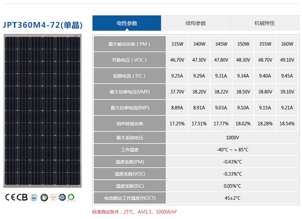This screenshot has height=219, width=302.
Task: Click the orange ISO certification badge
Action: click(53, 197)
